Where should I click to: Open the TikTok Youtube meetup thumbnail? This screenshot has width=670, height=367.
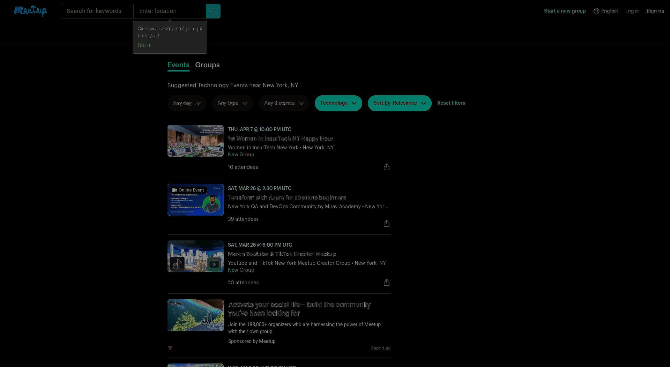click(195, 256)
